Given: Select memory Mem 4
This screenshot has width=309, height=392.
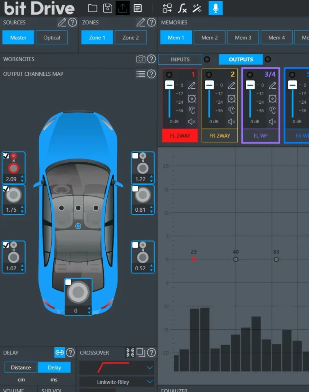Looking at the screenshot, I should coord(276,38).
